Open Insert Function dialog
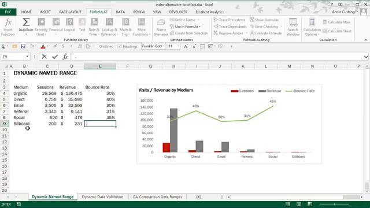Viewport: 370px width, 208px height. [x=8, y=27]
